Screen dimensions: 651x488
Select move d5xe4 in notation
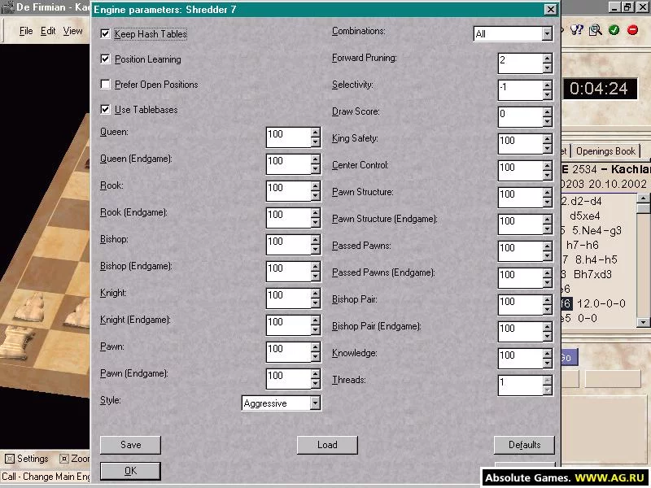(584, 216)
